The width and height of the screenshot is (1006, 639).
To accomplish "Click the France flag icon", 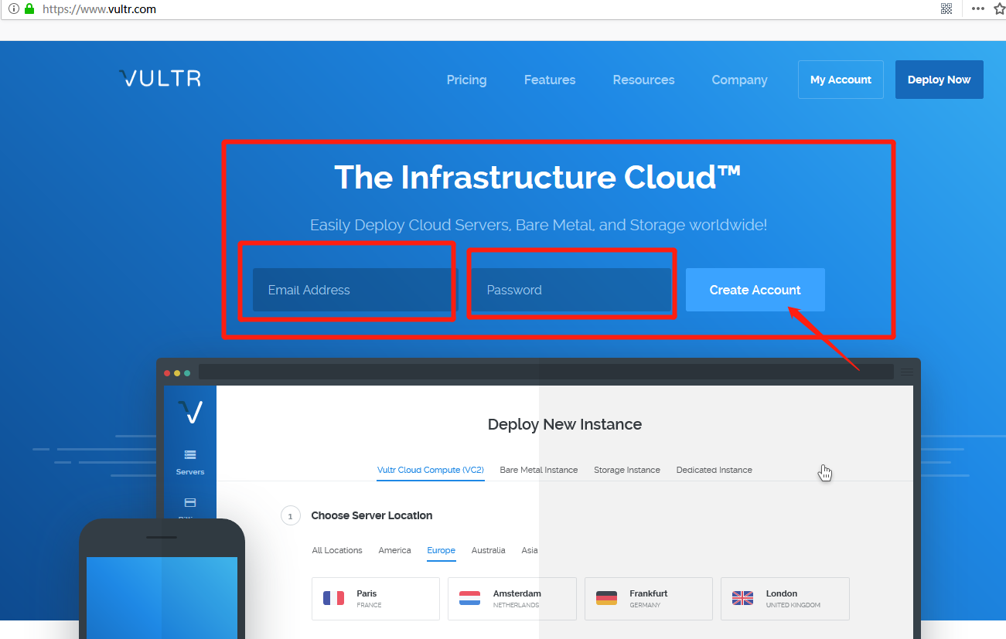I will [334, 598].
